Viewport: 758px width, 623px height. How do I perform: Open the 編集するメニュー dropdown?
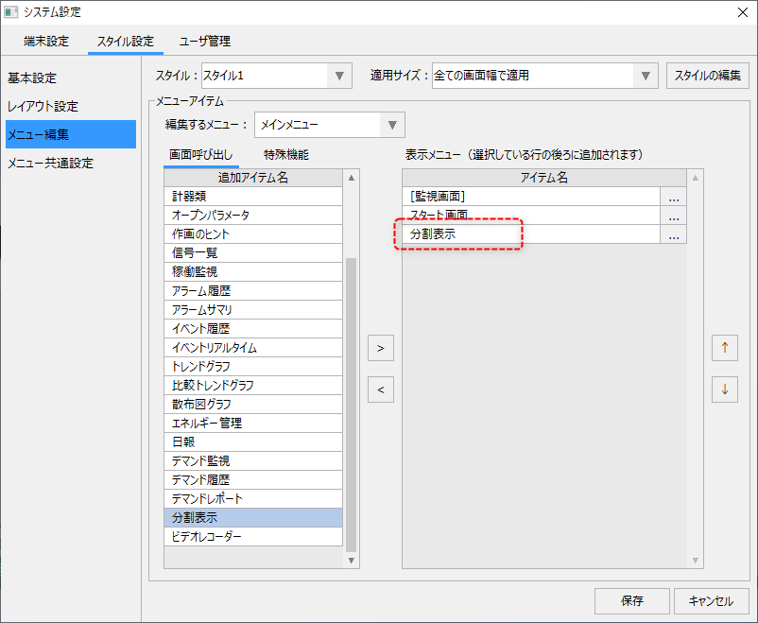pos(392,124)
